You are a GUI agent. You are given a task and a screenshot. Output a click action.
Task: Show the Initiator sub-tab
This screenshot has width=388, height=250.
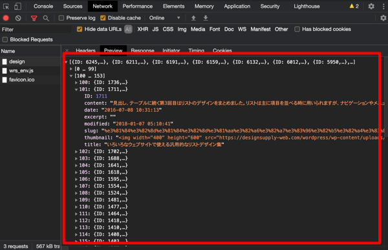point(171,50)
